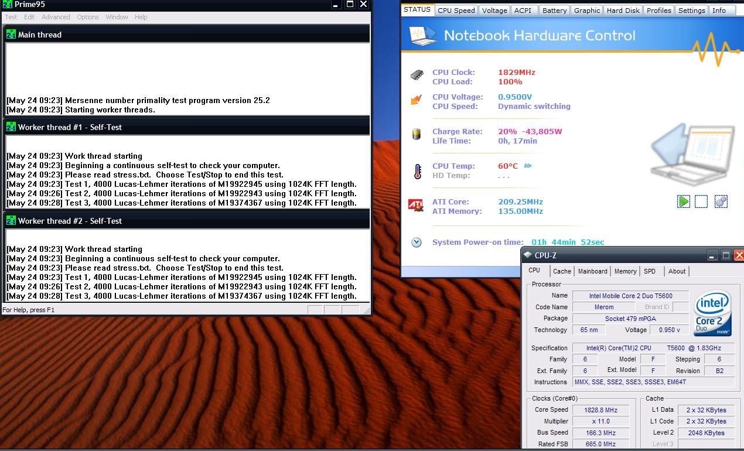This screenshot has height=451, width=744.
Task: Switch to the CPU Speed tab
Action: tap(456, 11)
